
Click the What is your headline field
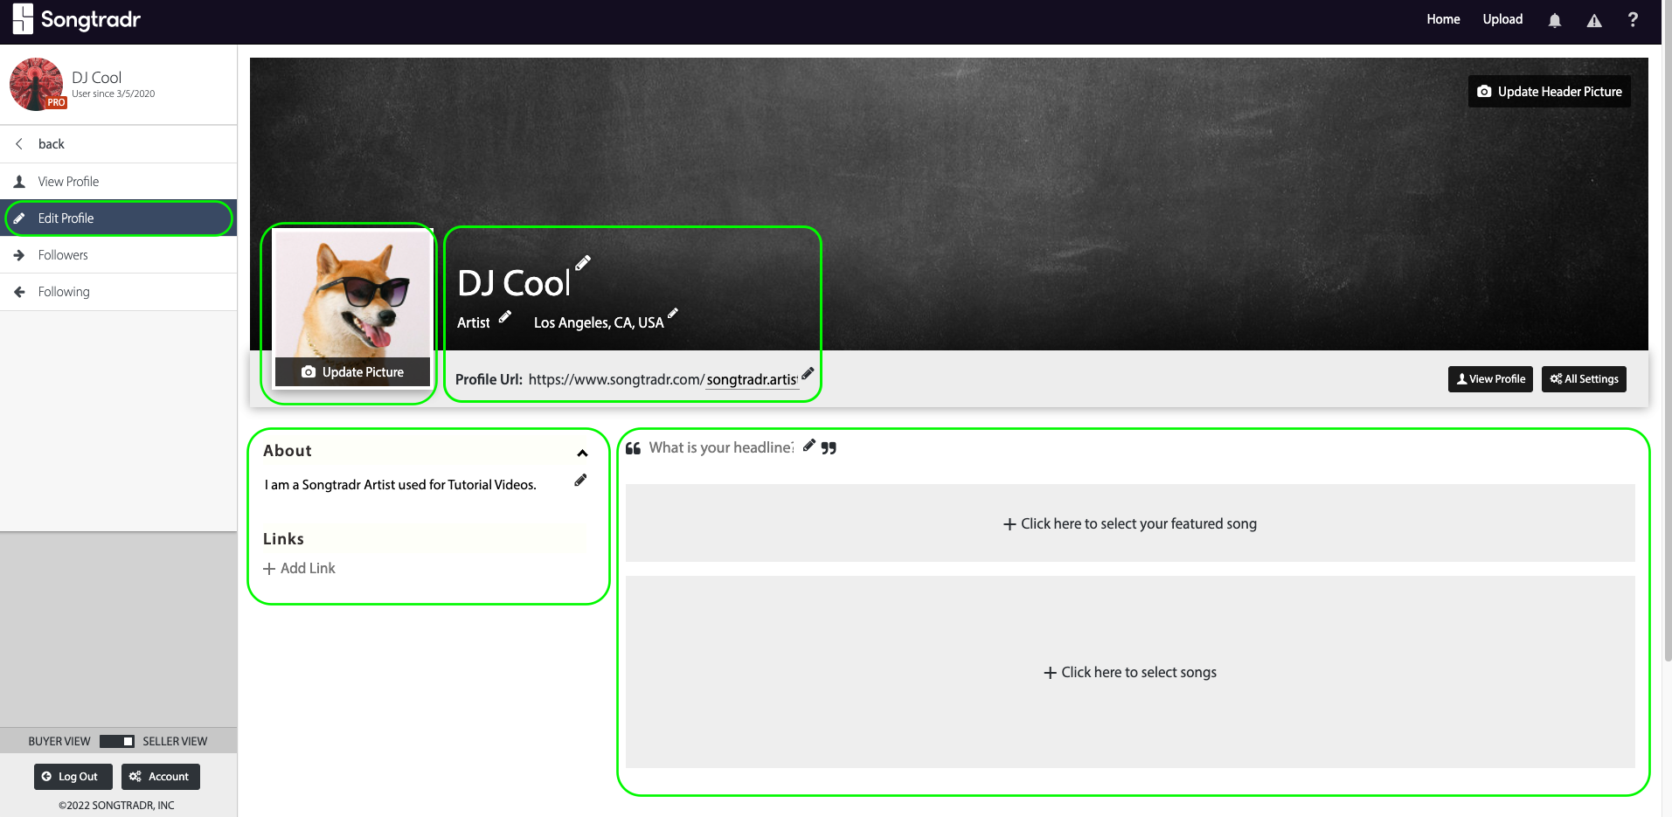click(x=721, y=447)
